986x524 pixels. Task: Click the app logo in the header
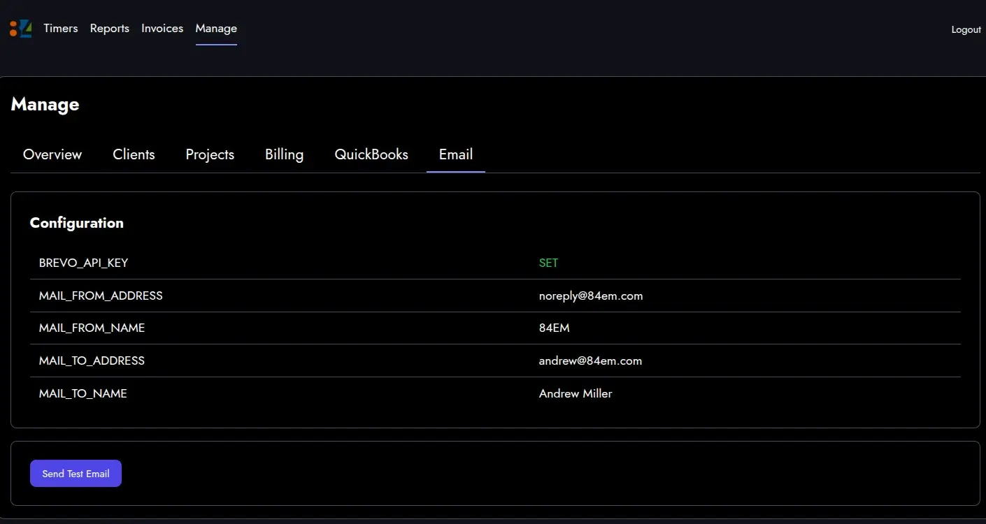pos(21,29)
